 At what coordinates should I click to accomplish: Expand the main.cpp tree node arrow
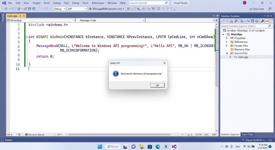tap(230, 57)
